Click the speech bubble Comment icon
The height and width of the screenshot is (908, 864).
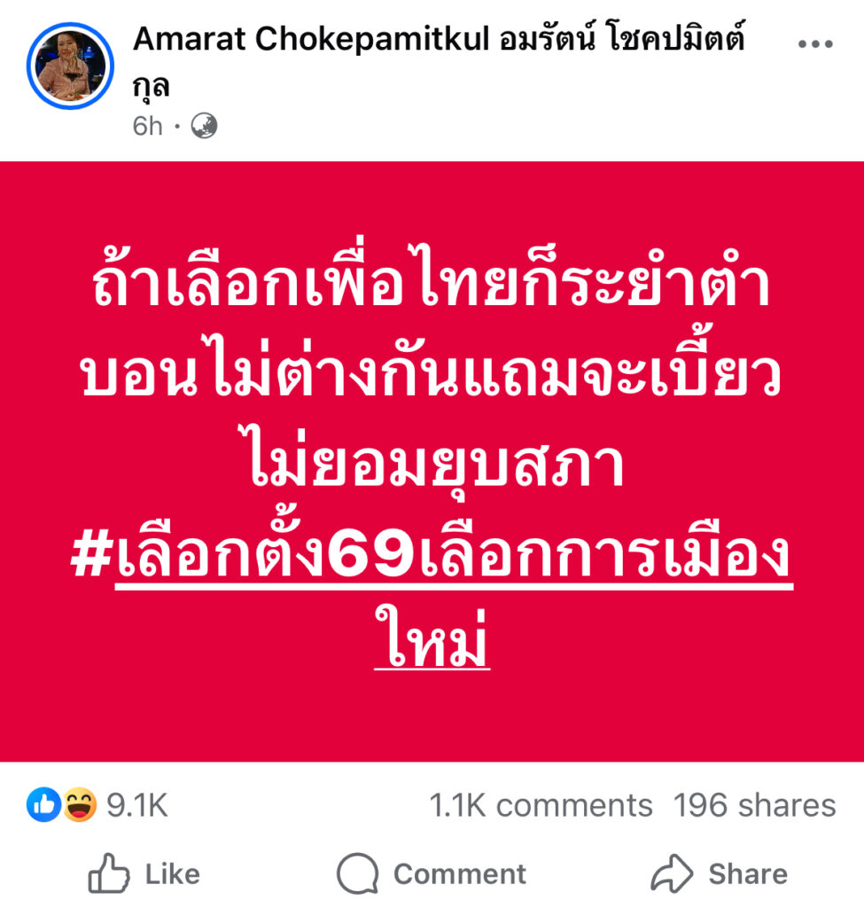tap(358, 873)
